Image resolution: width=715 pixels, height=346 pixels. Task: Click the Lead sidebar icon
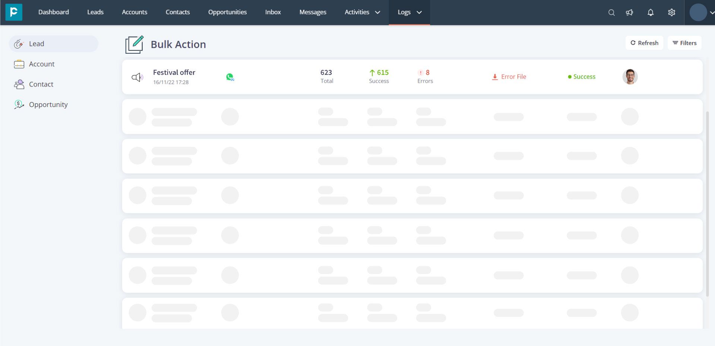click(x=19, y=44)
